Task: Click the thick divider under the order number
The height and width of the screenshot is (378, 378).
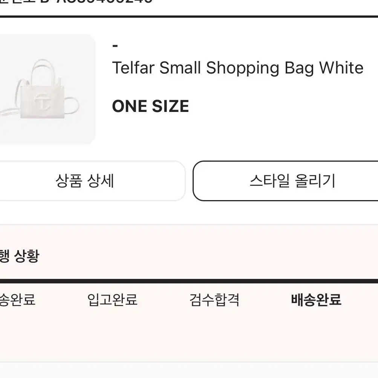Action: [189, 16]
